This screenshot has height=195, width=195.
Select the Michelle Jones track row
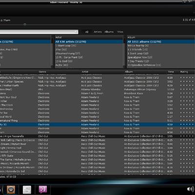tap(97, 160)
